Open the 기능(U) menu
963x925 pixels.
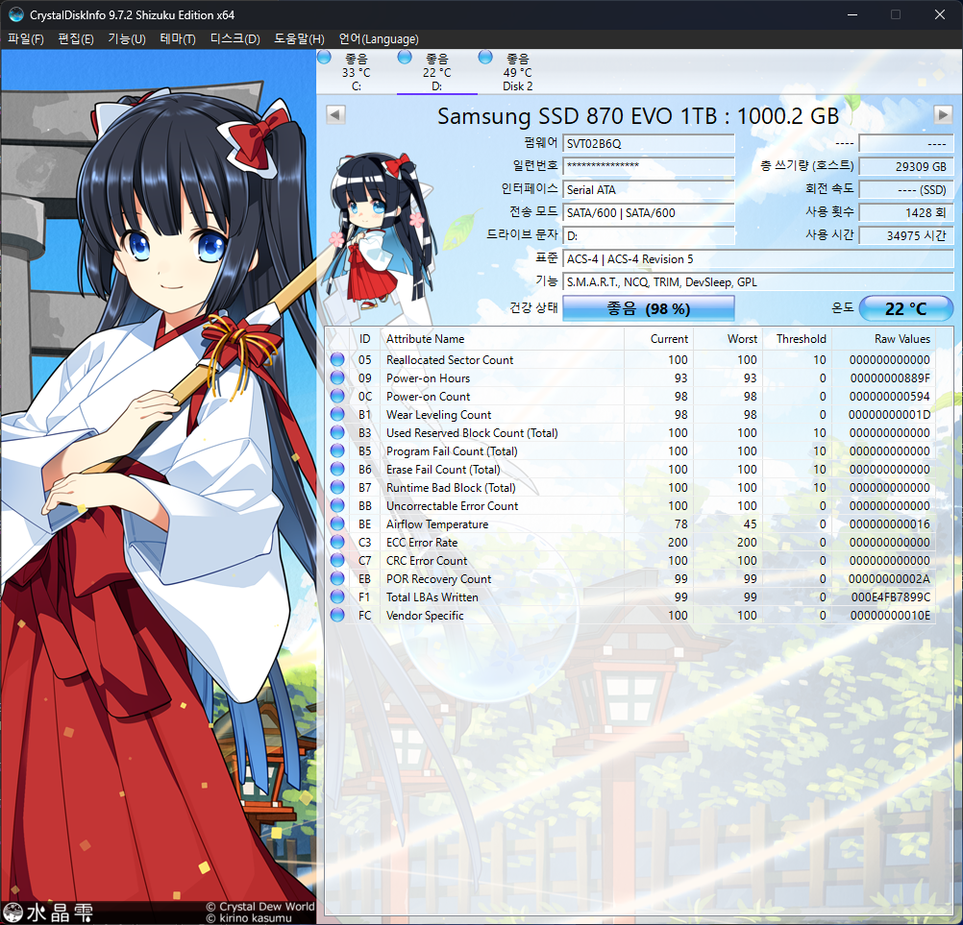(x=127, y=39)
